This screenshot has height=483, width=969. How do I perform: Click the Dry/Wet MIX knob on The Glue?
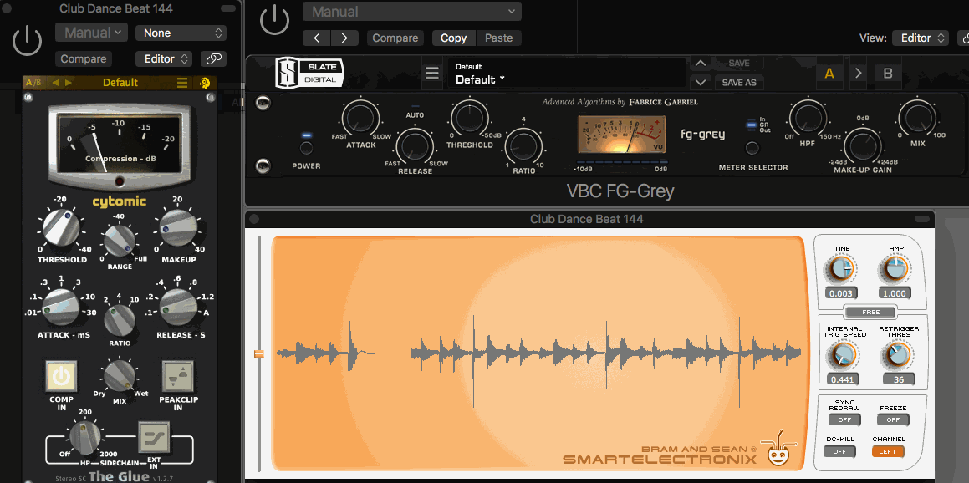120,376
